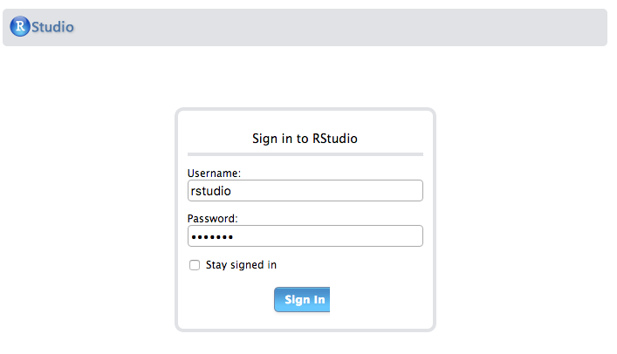Click the masked password dots
617x354 pixels.
coord(212,236)
